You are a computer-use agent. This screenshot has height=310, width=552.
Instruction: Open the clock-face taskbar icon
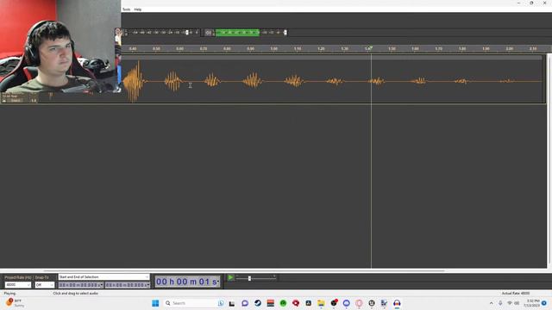(372, 303)
